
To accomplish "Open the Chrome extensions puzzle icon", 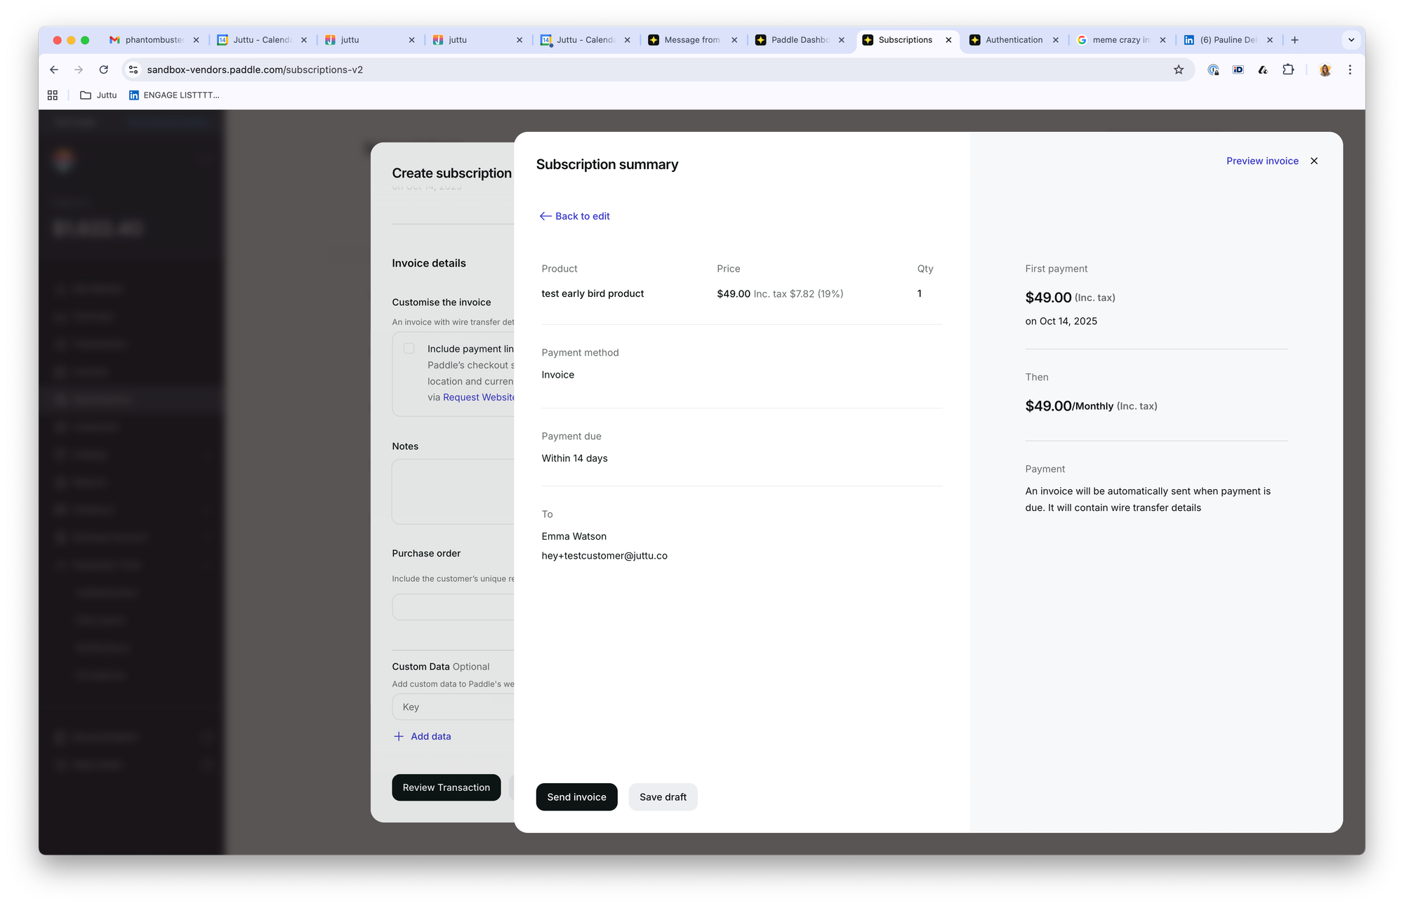I will coord(1287,69).
